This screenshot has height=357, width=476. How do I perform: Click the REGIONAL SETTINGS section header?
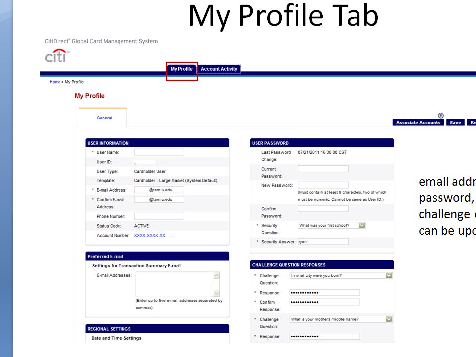[x=157, y=329]
